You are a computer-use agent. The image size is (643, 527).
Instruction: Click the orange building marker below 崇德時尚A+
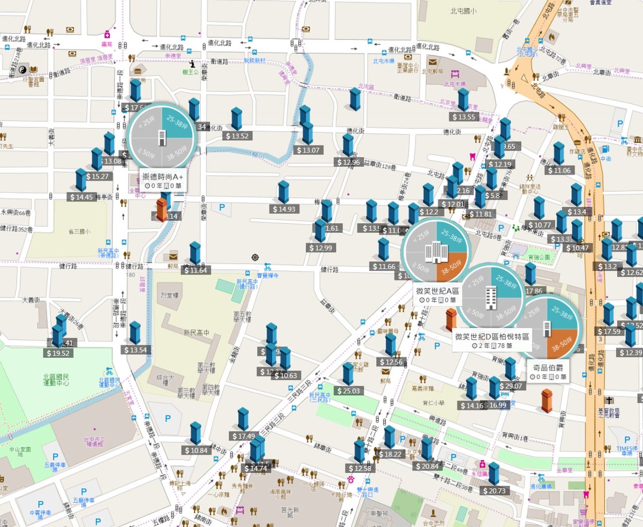point(162,210)
